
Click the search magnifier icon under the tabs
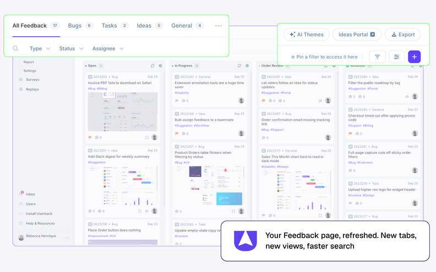15,48
